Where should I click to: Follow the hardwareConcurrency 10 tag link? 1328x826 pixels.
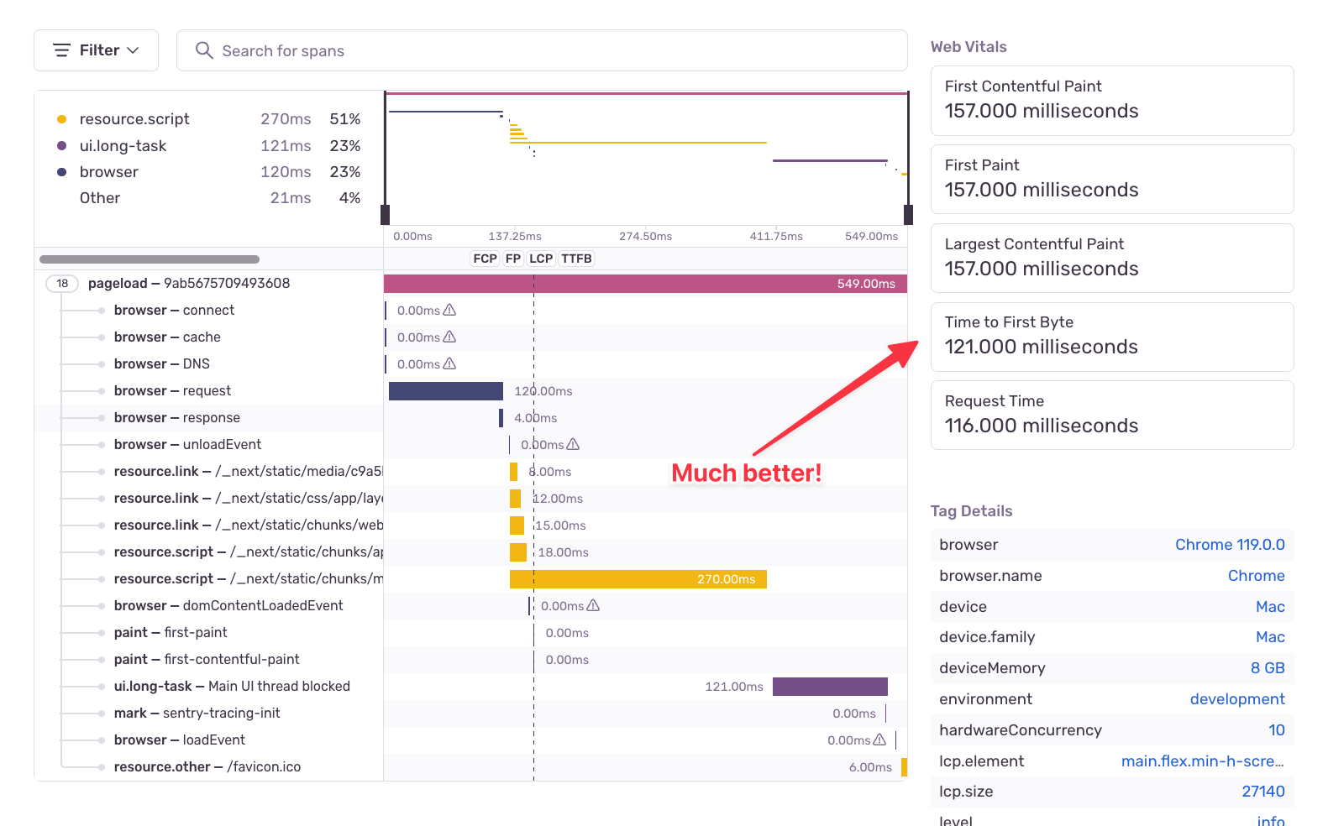coord(1277,730)
